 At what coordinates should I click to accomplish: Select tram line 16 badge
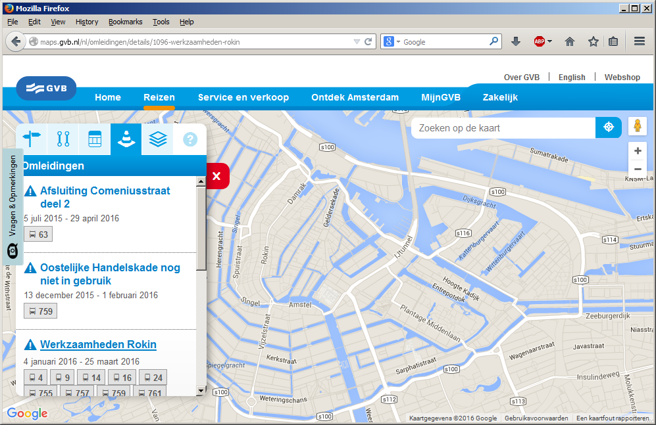(x=122, y=378)
